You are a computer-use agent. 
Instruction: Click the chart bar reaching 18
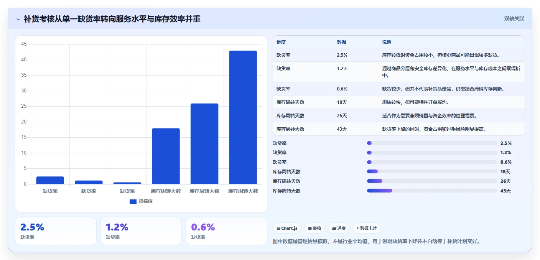pyautogui.click(x=166, y=156)
